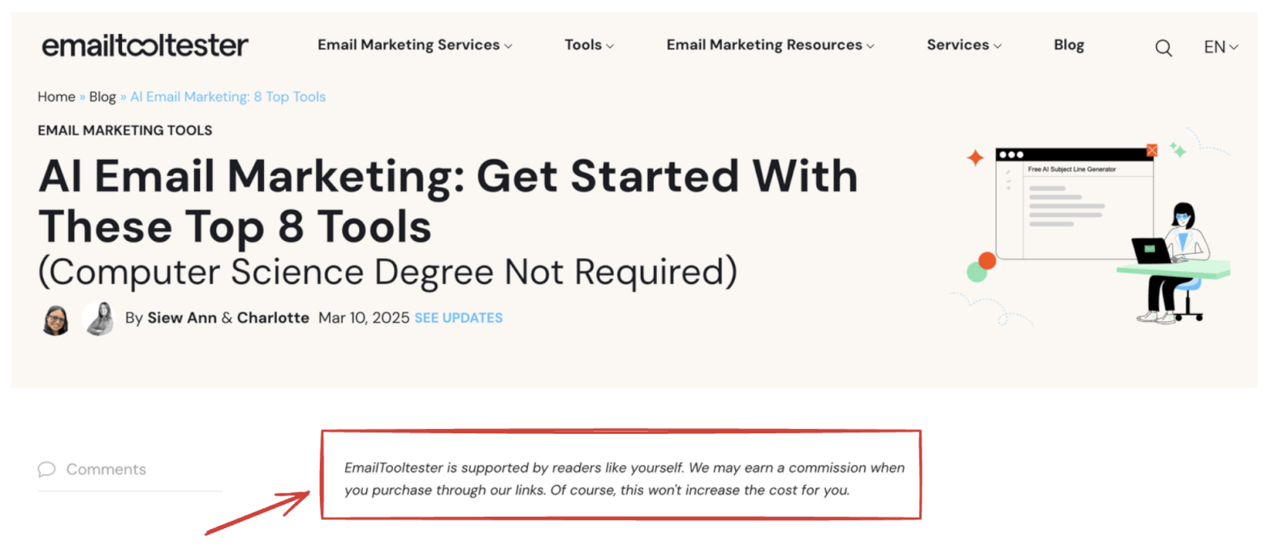
Task: Open the search magnifier icon
Action: pyautogui.click(x=1165, y=47)
